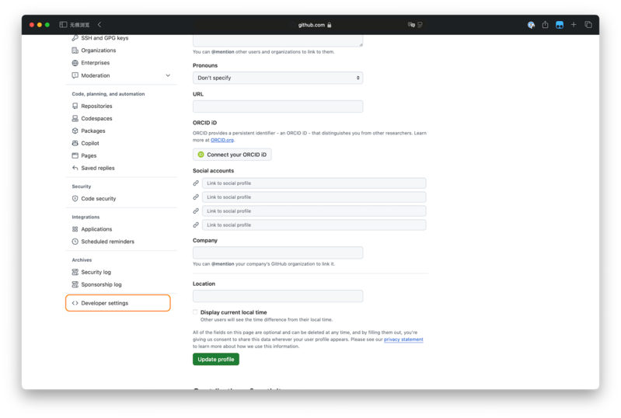621x418 pixels.
Task: Open Packages settings
Action: [92, 131]
